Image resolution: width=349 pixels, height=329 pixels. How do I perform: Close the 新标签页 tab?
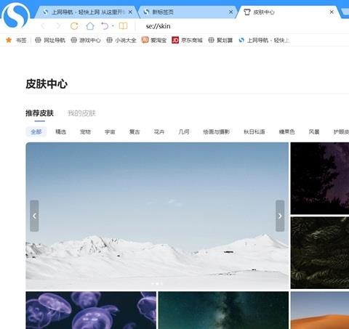point(231,12)
